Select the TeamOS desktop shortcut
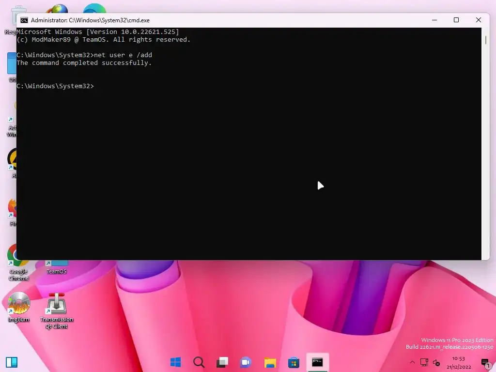 click(x=57, y=267)
